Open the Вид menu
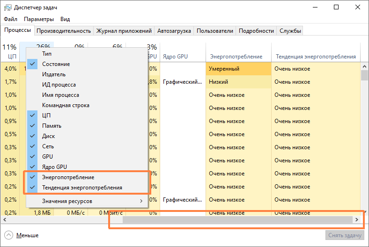The width and height of the screenshot is (369, 247). 65,19
